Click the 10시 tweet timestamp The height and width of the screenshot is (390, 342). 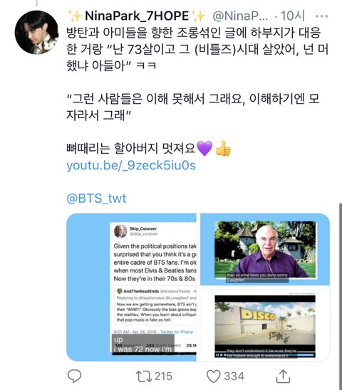tap(292, 16)
